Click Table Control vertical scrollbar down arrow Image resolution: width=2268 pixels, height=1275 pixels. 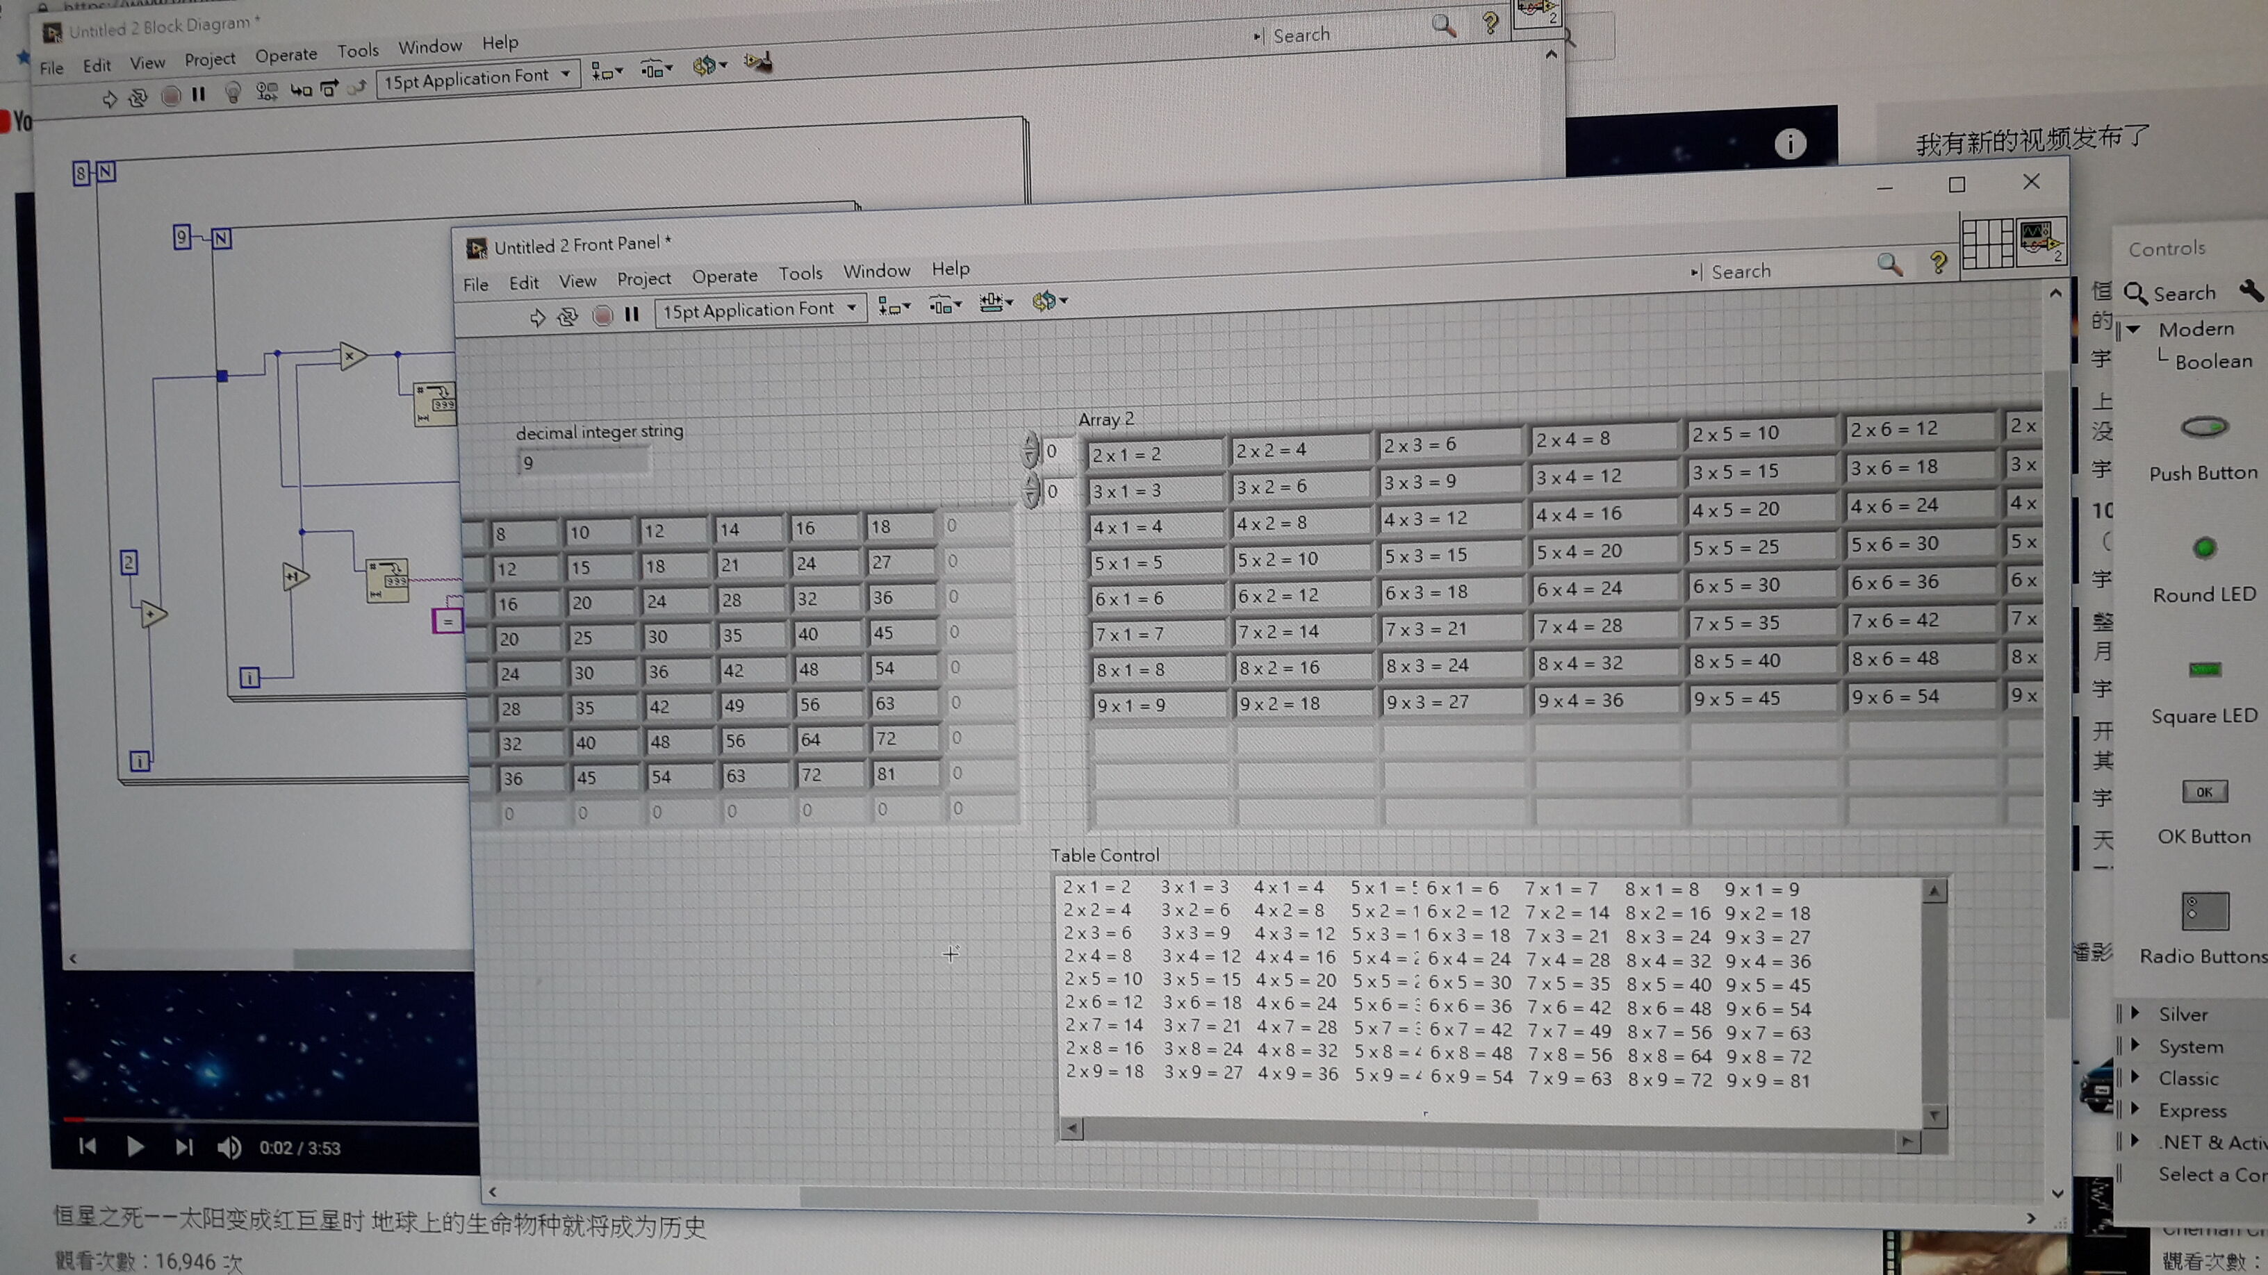tap(1934, 1116)
